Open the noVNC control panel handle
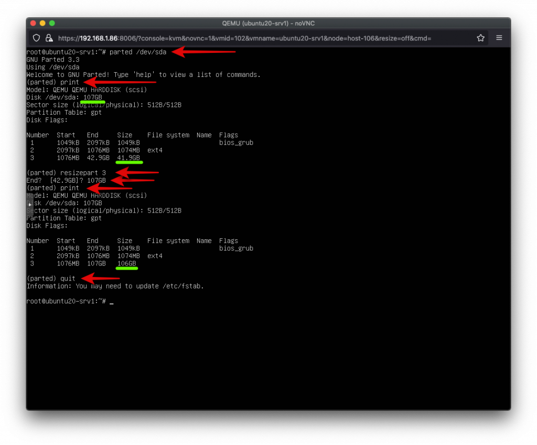Viewport: 537px width, 445px height. tap(30, 204)
